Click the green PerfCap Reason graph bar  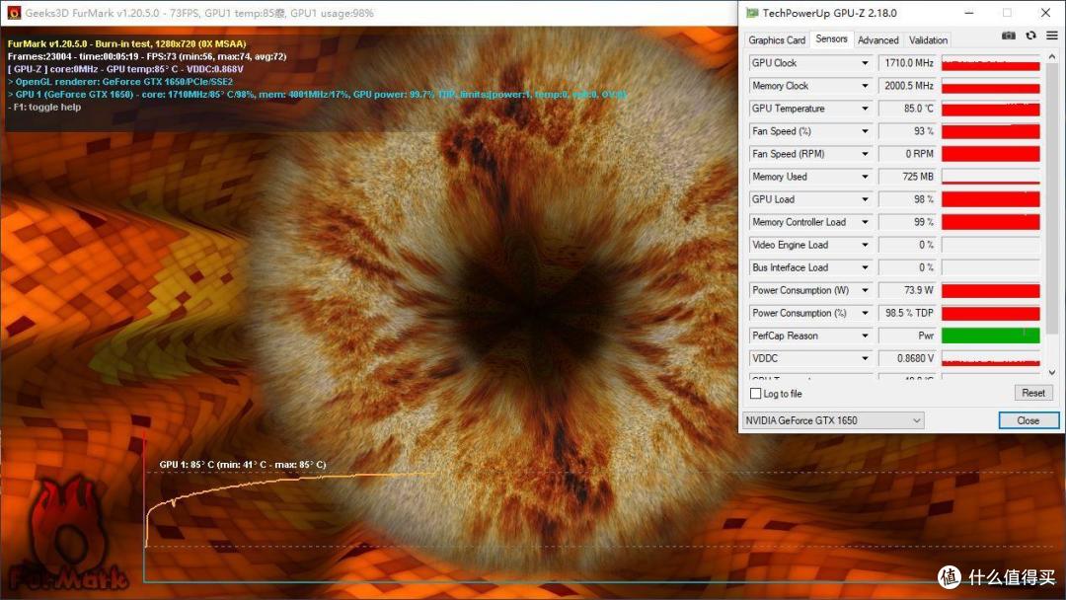coord(991,336)
